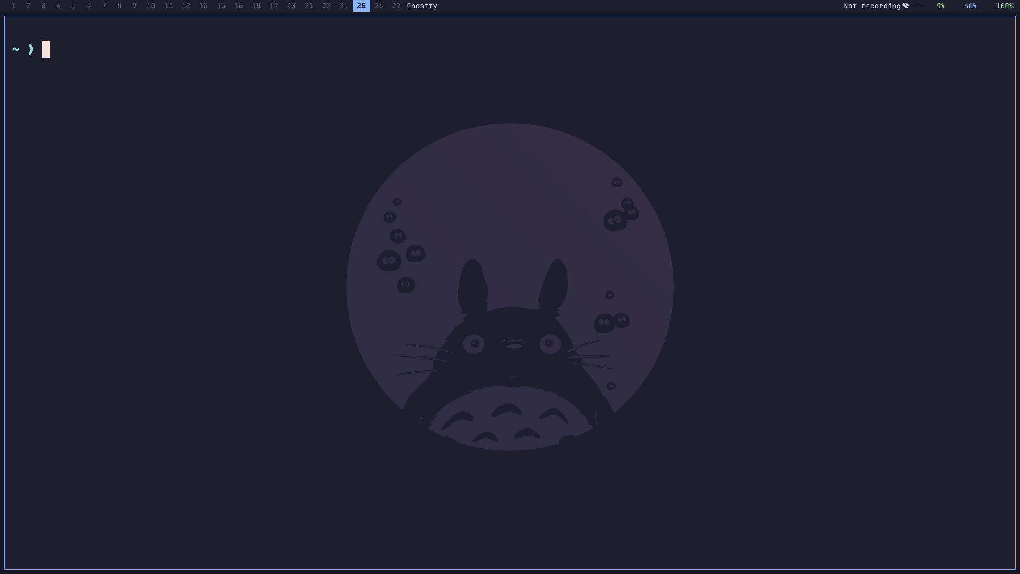Screen dimensions: 1020x574
Task: Click the 100% status indicator
Action: pos(1004,6)
